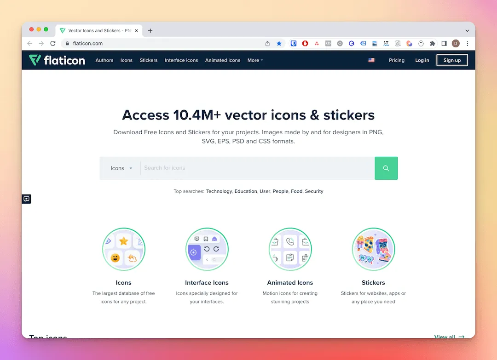Click the Icons category heading

pos(124,283)
